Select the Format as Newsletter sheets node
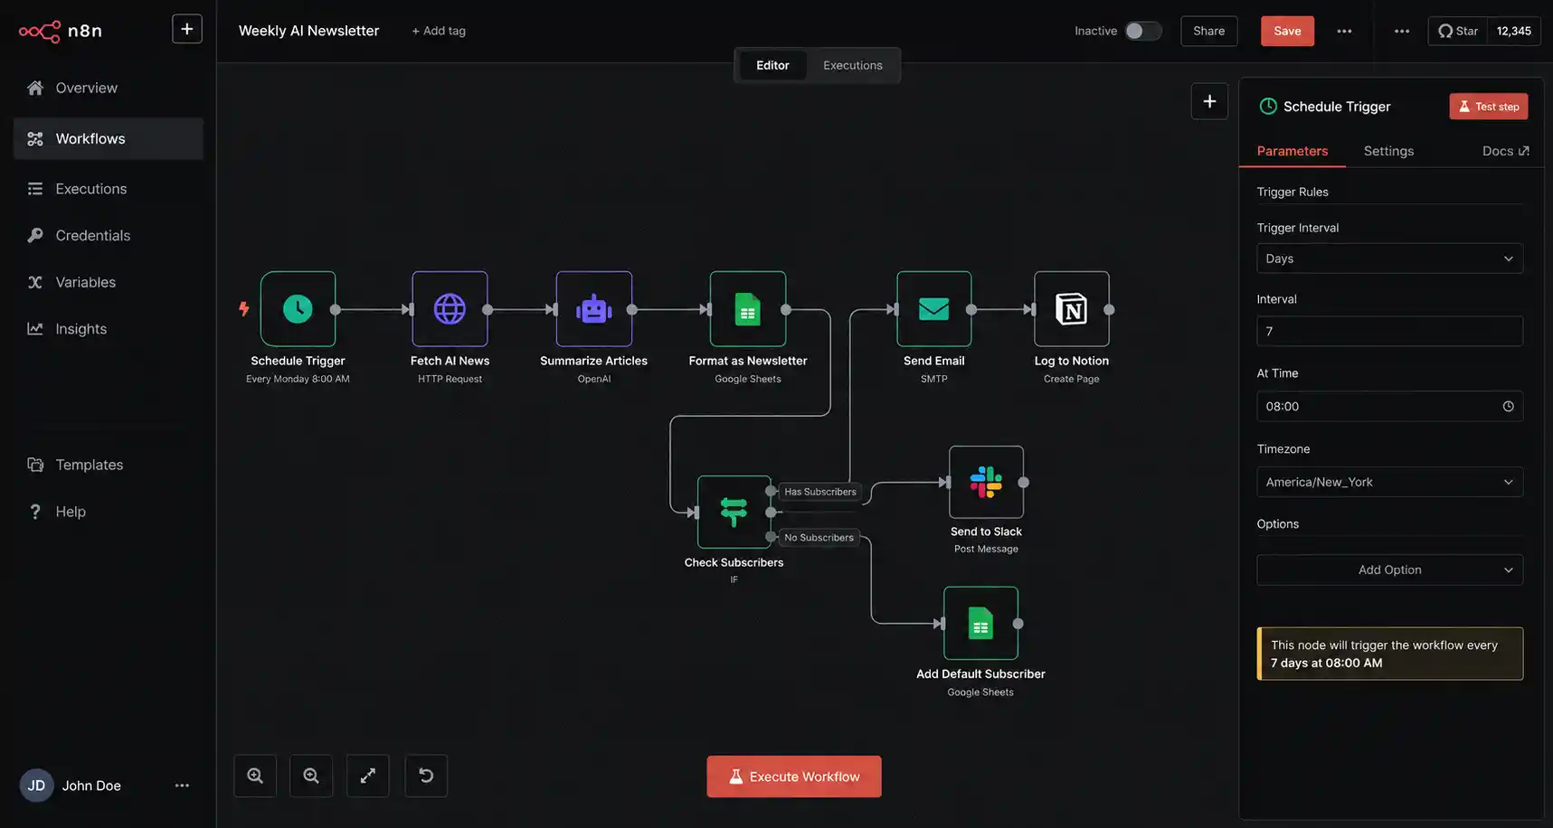The image size is (1553, 828). (x=747, y=309)
